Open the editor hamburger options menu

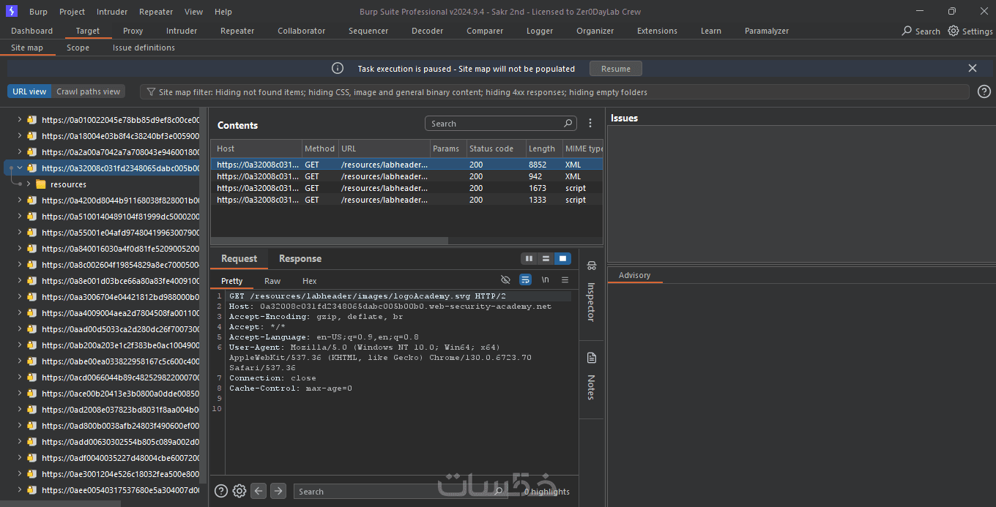[565, 280]
